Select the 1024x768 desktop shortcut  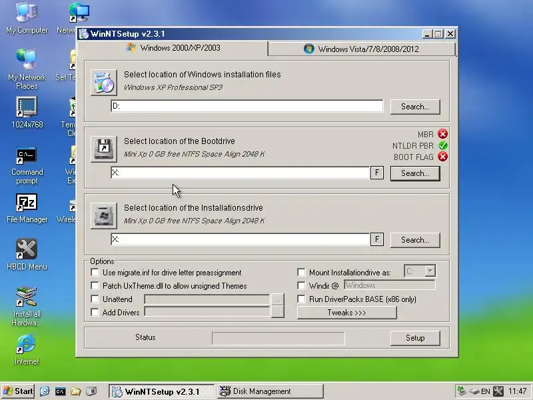27,113
